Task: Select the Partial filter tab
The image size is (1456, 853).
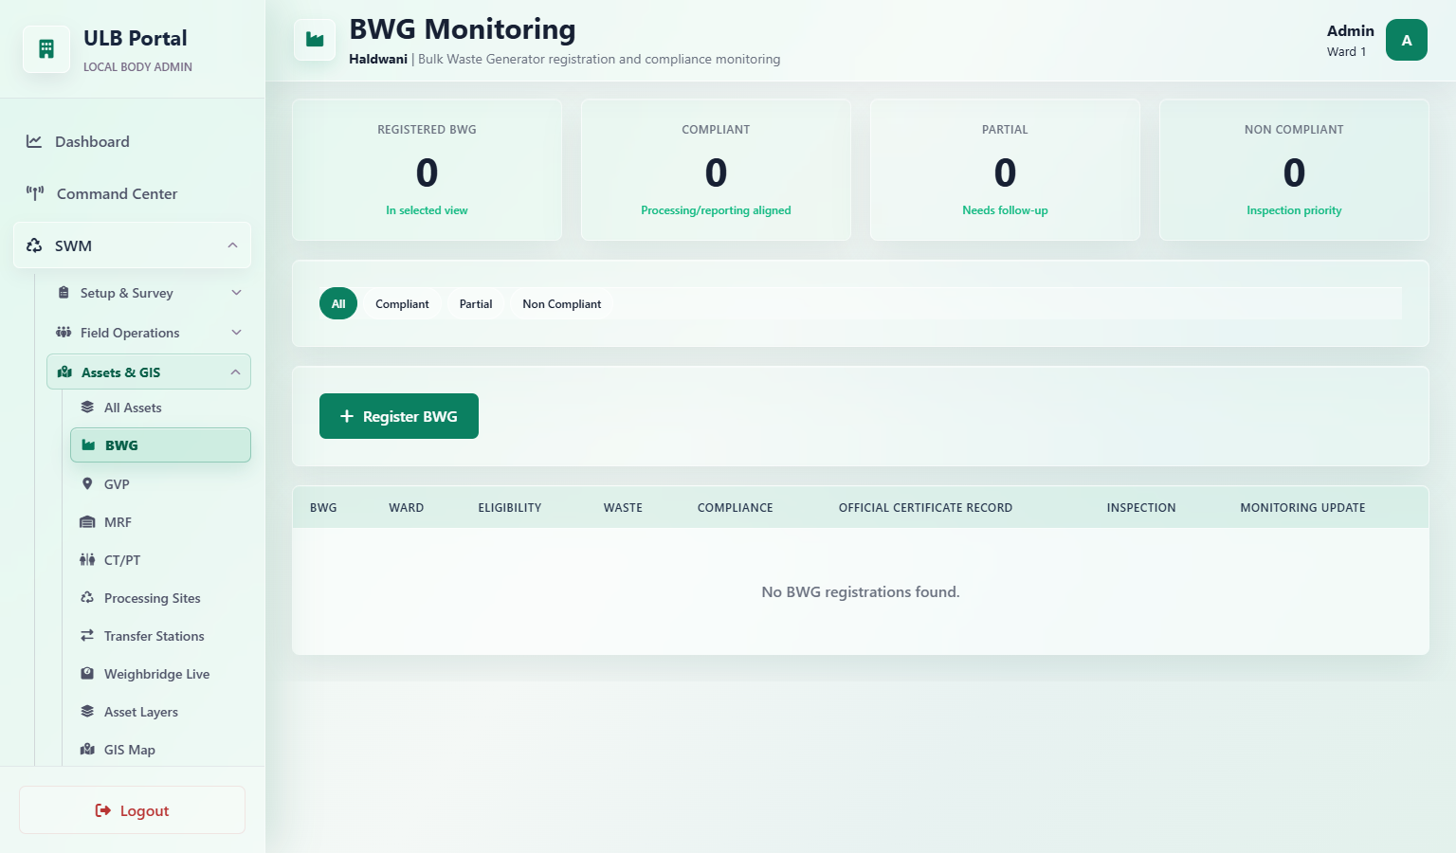Action: 476,303
